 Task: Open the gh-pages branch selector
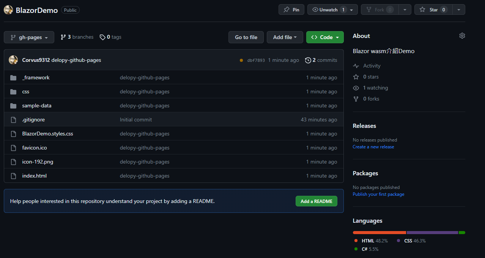tap(29, 37)
